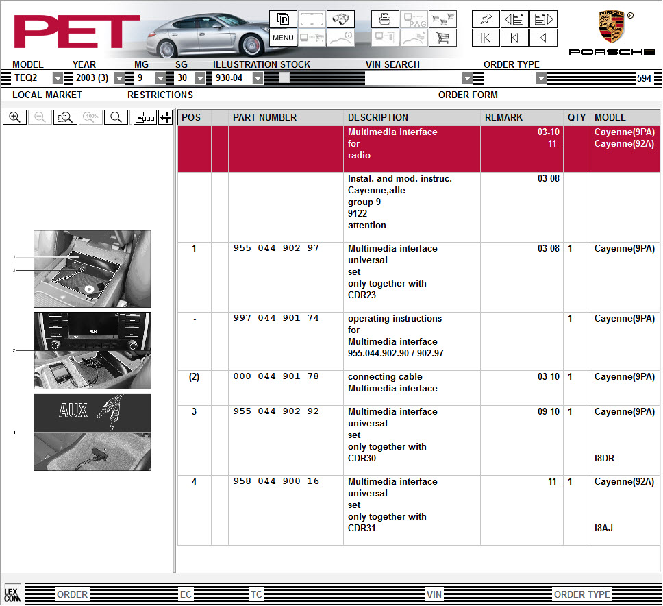Select the zoom-to-region magnifier tool

click(66, 117)
